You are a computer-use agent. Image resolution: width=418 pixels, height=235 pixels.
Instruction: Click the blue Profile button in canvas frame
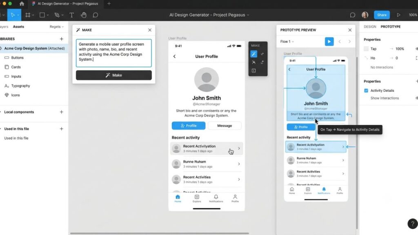coord(189,126)
